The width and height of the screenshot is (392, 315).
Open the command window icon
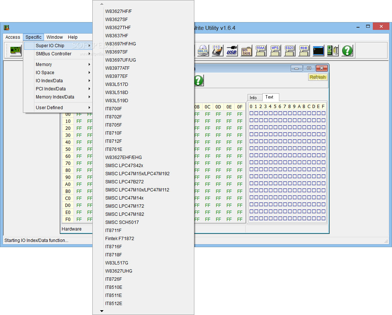(x=318, y=51)
